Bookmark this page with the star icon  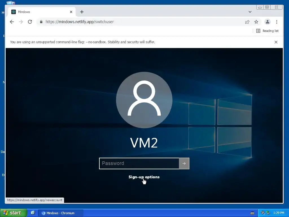coord(256,22)
